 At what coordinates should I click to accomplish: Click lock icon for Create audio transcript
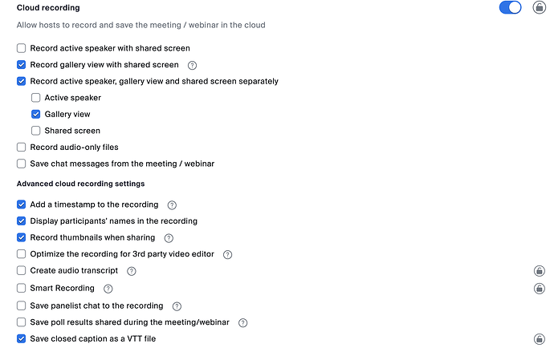(x=540, y=271)
